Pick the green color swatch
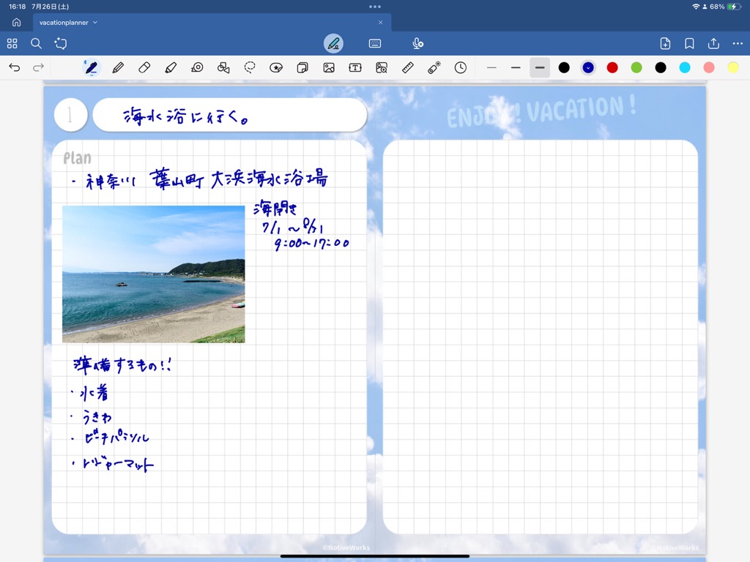The width and height of the screenshot is (750, 562). click(x=636, y=68)
